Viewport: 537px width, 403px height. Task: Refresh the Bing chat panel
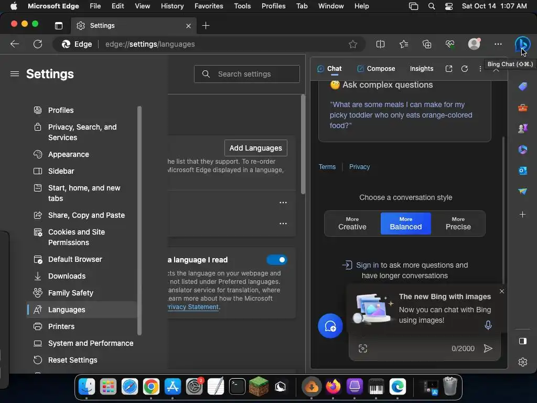pos(465,69)
